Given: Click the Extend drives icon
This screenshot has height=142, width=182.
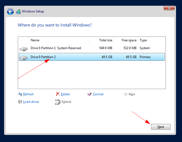Looking at the screenshot, I should (58, 102).
